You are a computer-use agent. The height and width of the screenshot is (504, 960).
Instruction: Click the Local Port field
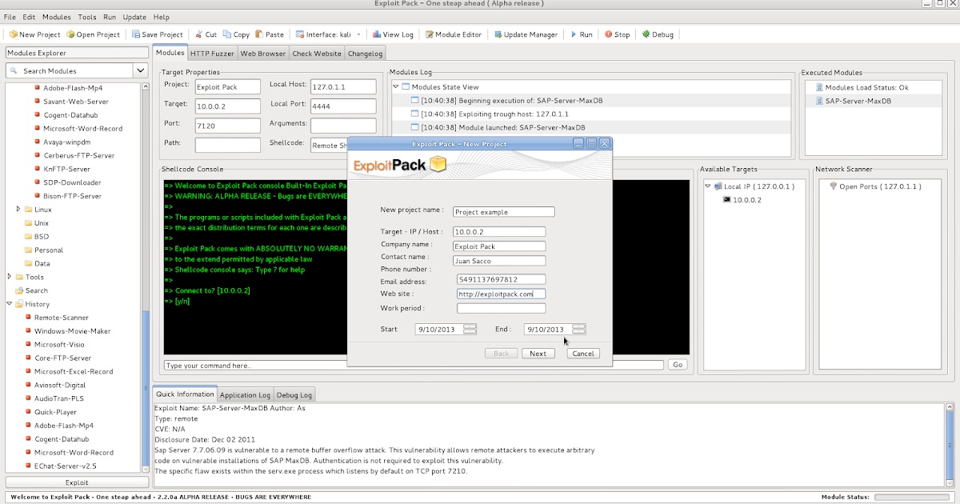[343, 106]
